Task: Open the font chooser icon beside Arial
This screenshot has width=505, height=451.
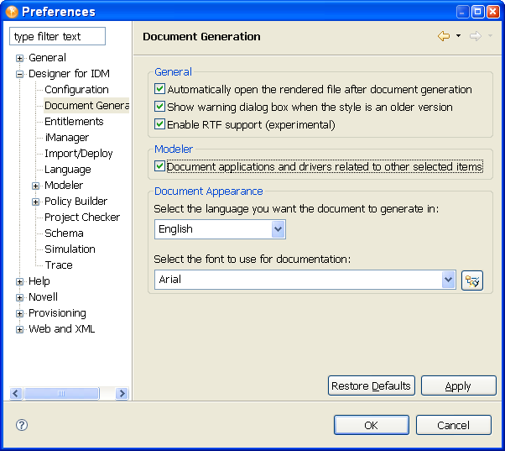Action: tap(472, 281)
